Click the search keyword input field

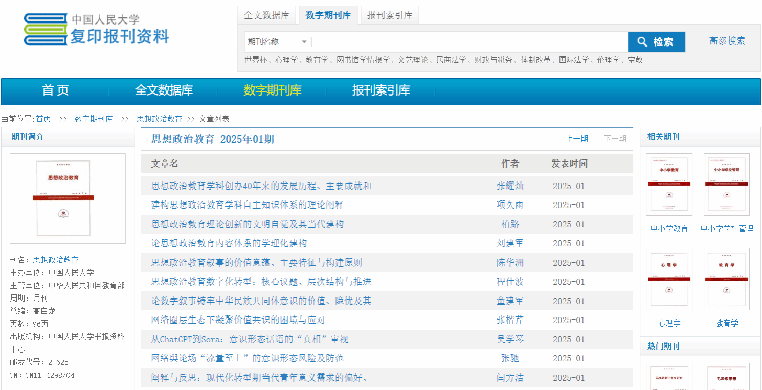pyautogui.click(x=469, y=42)
